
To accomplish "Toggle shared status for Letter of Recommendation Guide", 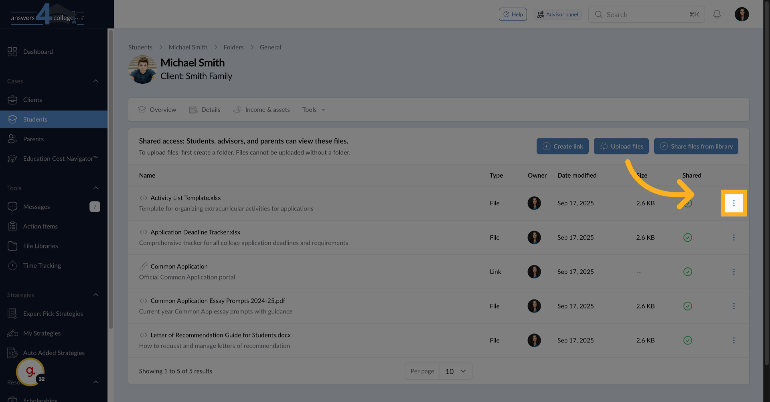I will [687, 340].
